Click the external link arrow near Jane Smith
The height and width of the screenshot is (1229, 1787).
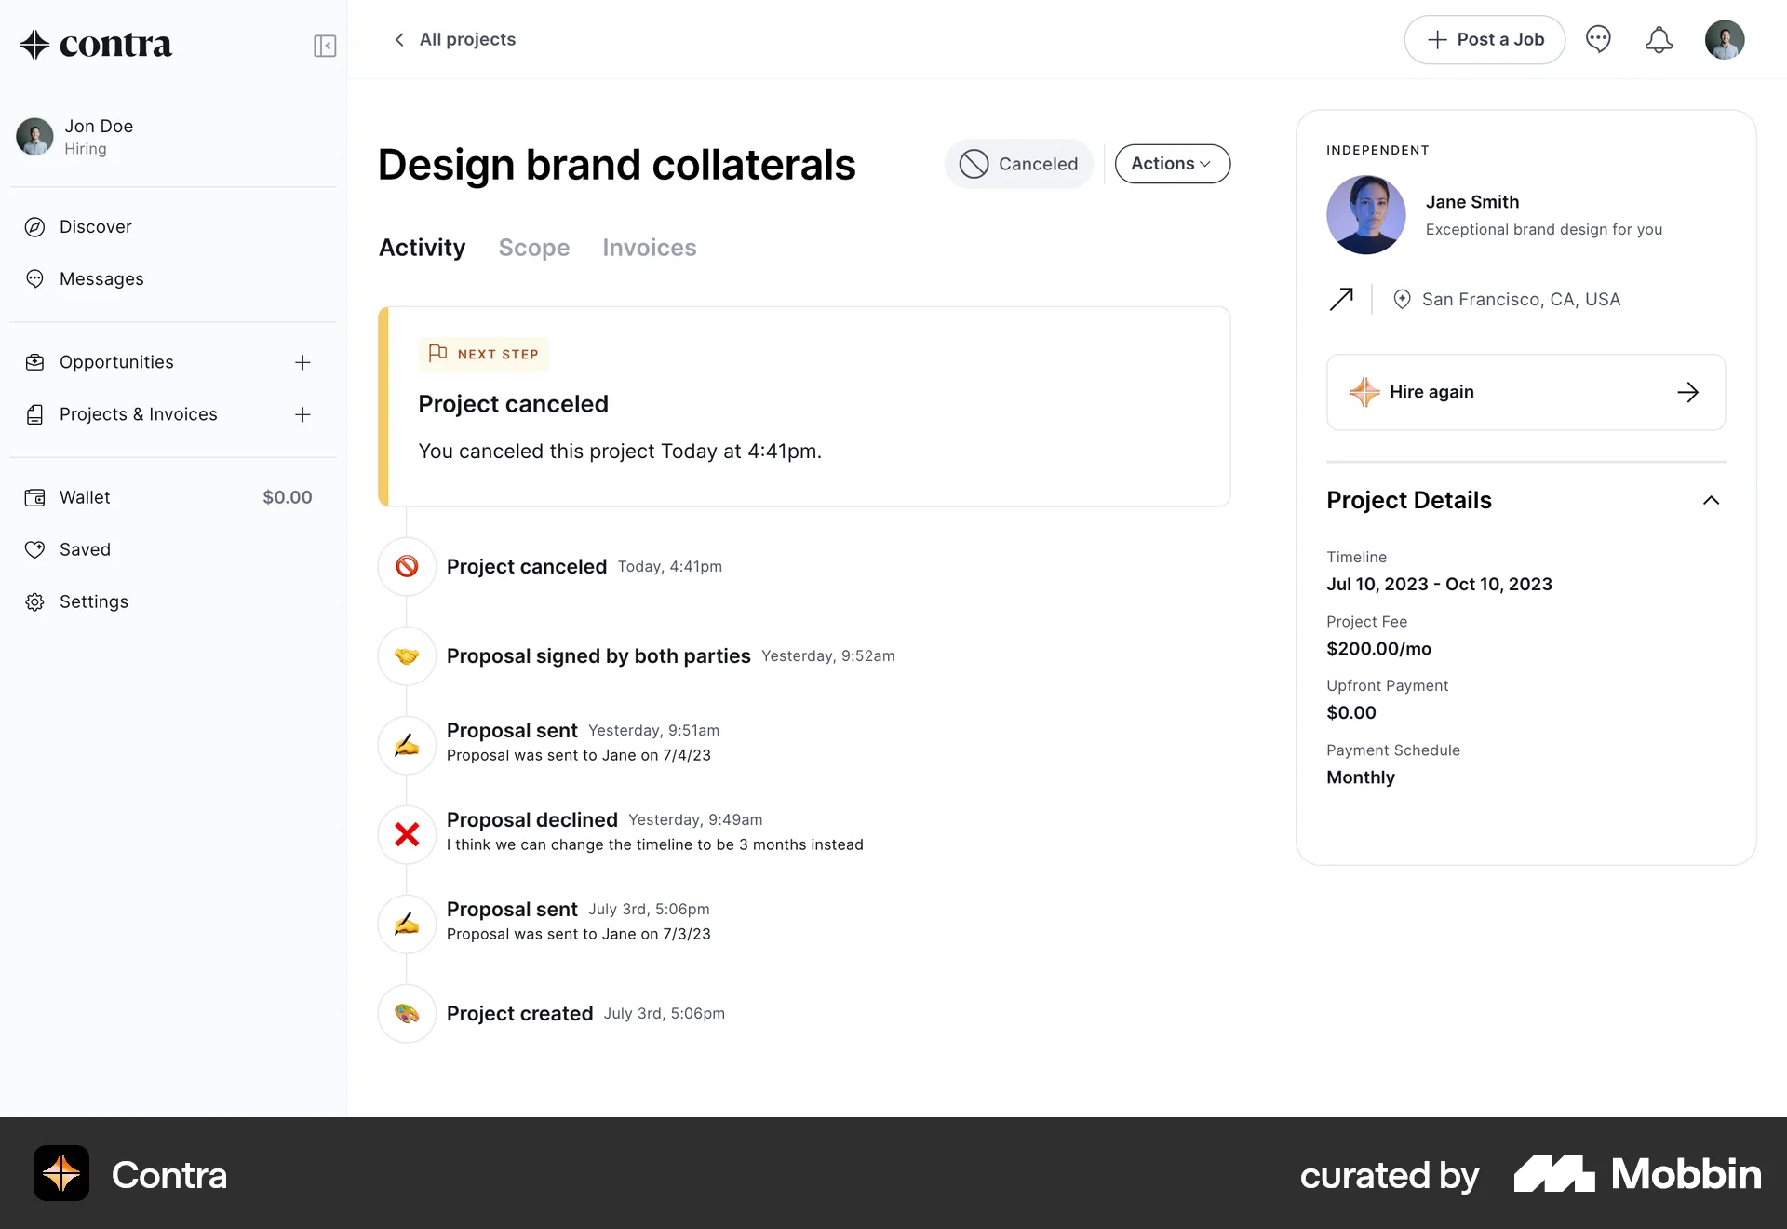point(1341,299)
